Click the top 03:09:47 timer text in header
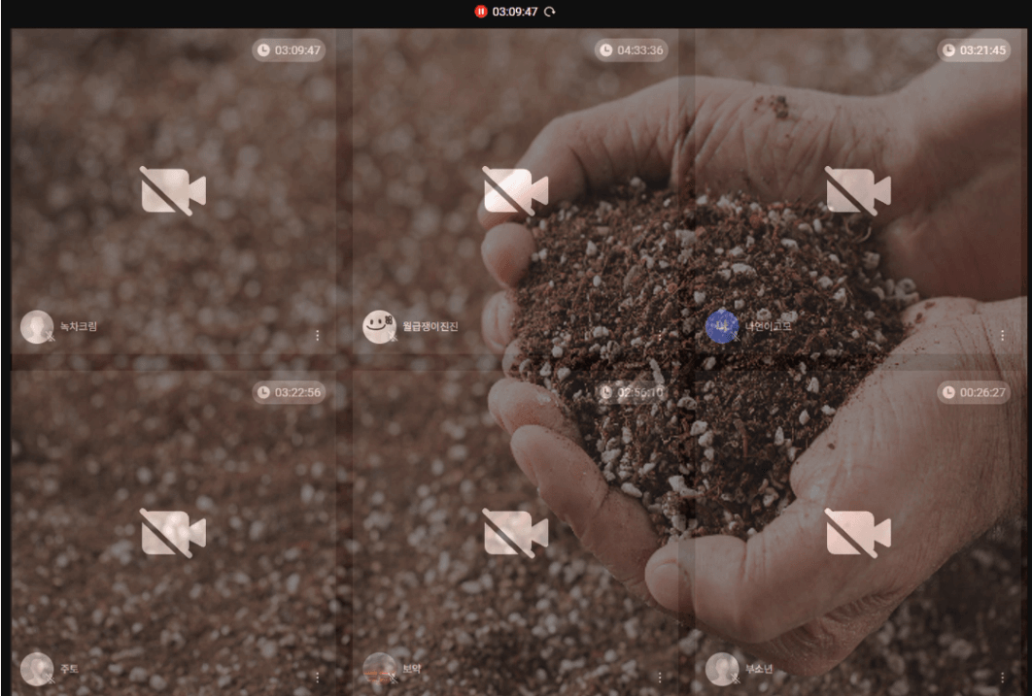Screen dimensions: 1032x696 [515, 12]
